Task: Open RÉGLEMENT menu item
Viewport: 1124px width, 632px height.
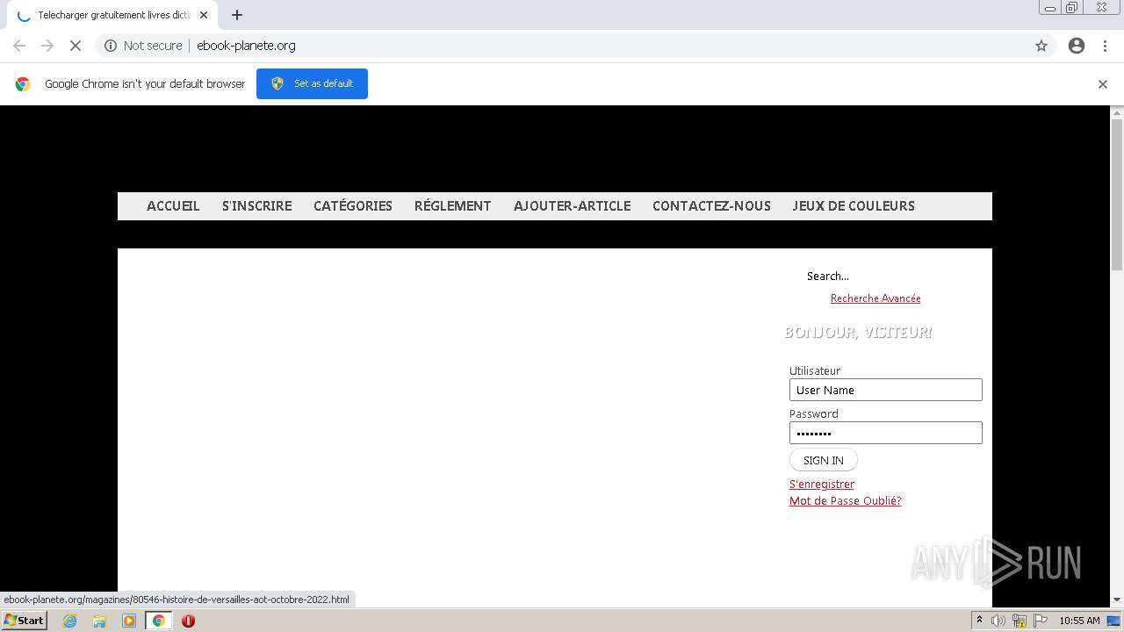Action: tap(452, 205)
